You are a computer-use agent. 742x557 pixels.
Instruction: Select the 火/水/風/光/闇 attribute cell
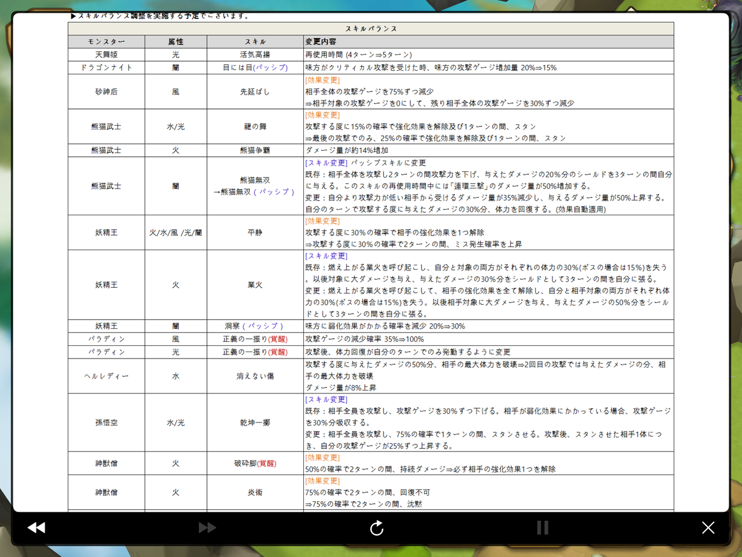176,232
